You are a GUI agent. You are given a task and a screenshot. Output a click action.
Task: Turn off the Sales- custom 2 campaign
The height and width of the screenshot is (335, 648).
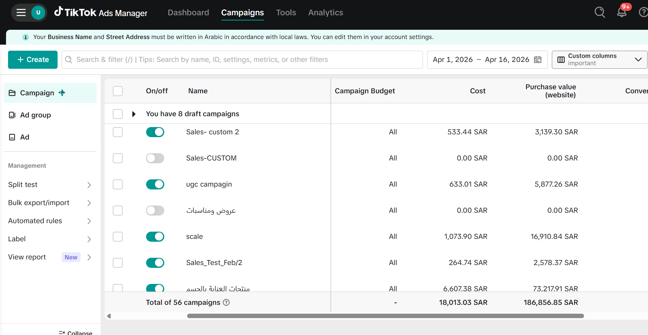click(155, 132)
